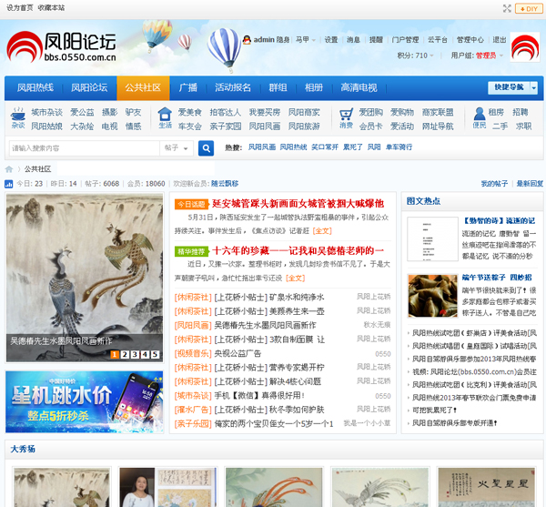Open the 群组 nav tab
546x507 pixels.
tap(278, 87)
